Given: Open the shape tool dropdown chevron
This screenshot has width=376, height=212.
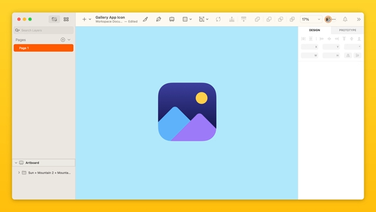Looking at the screenshot, I should pos(190,19).
